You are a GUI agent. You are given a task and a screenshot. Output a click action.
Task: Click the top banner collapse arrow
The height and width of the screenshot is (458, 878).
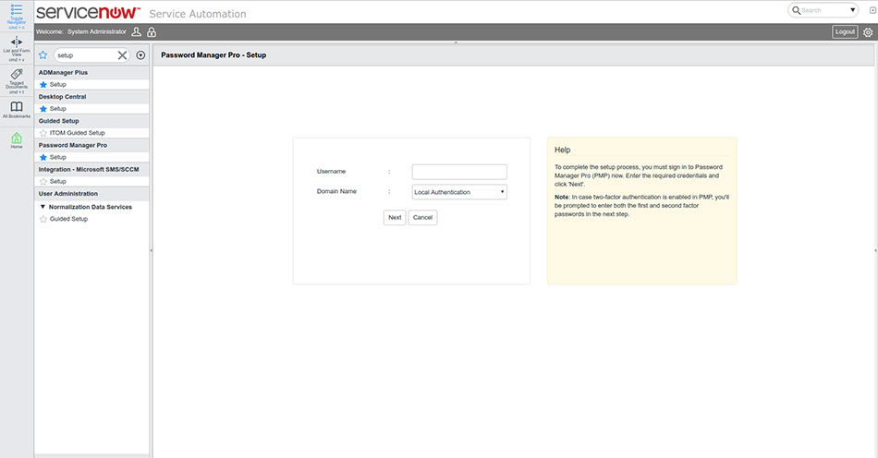point(456,42)
